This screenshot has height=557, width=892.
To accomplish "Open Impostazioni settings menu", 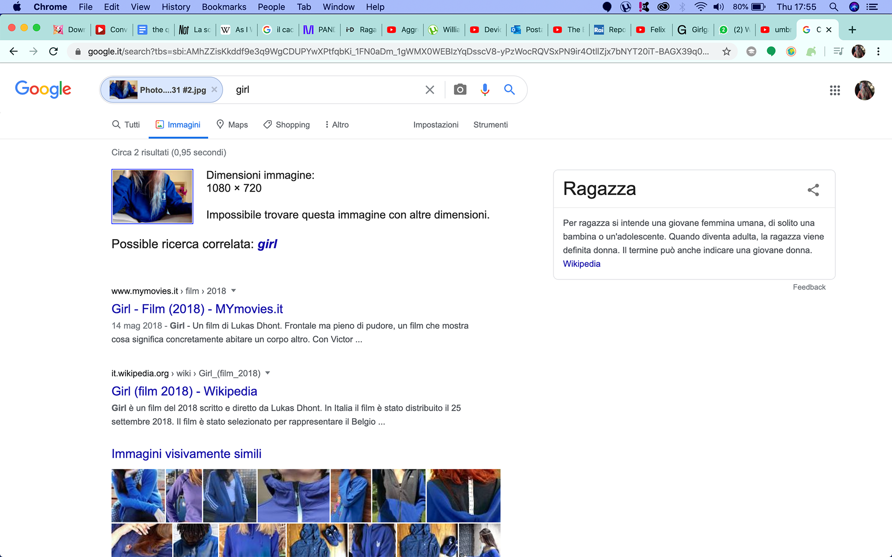I will point(436,124).
